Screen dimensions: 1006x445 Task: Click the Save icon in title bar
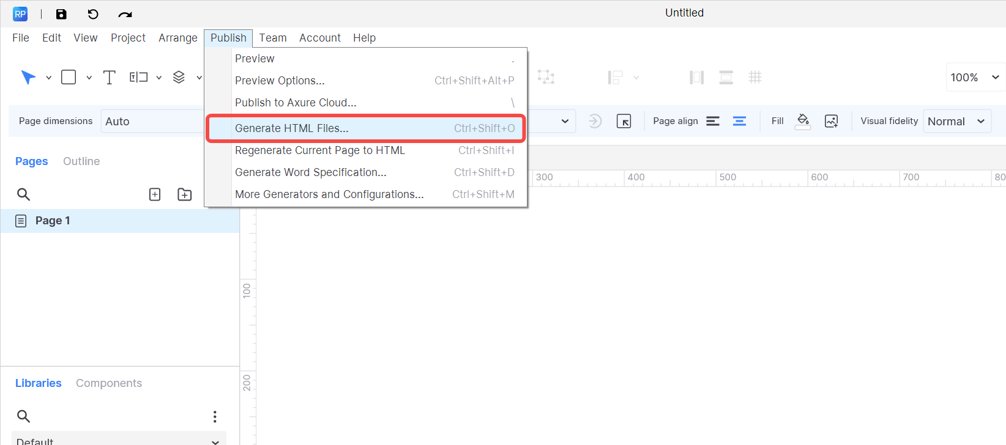pos(61,14)
